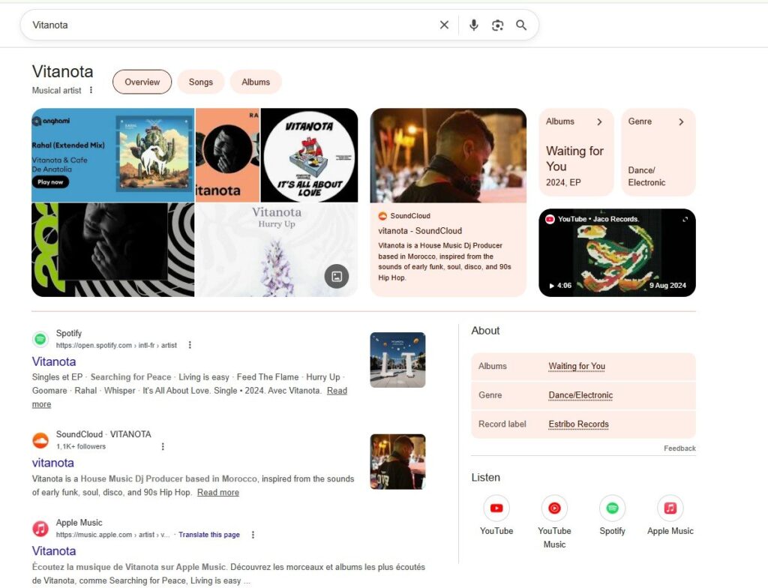Click Read more on SoundCloud snippet

(x=218, y=493)
